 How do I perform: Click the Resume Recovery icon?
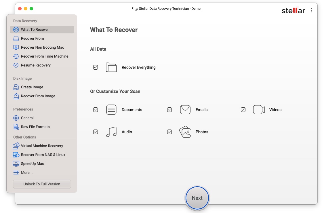click(16, 65)
